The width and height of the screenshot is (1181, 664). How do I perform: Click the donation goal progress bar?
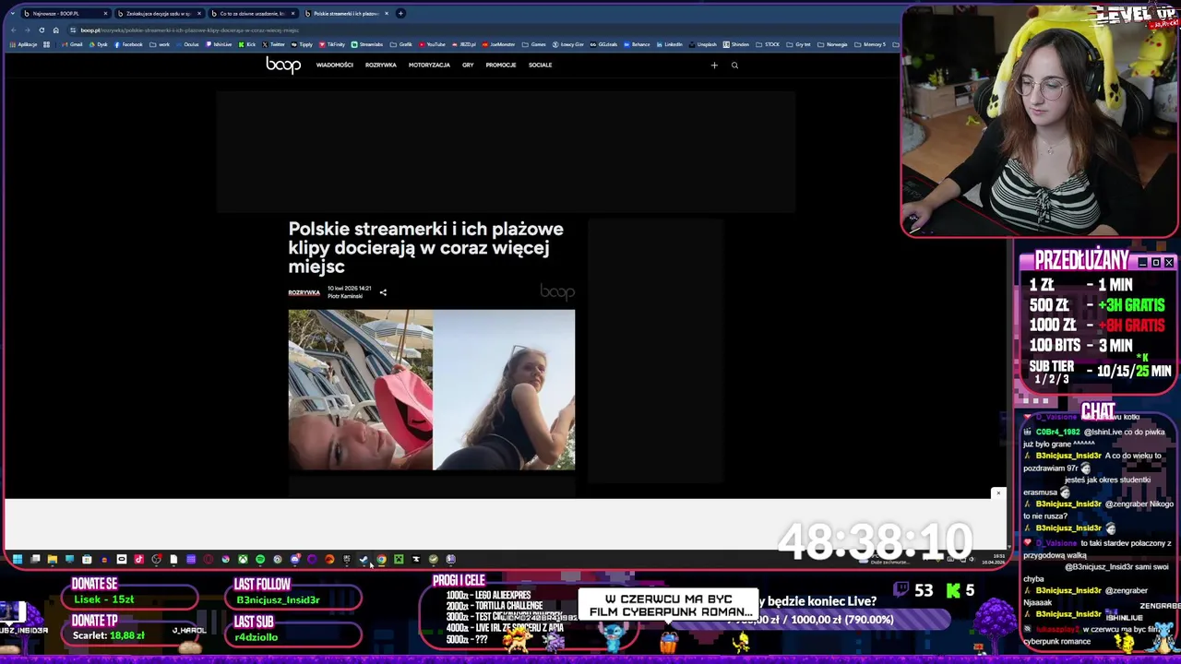(x=812, y=620)
